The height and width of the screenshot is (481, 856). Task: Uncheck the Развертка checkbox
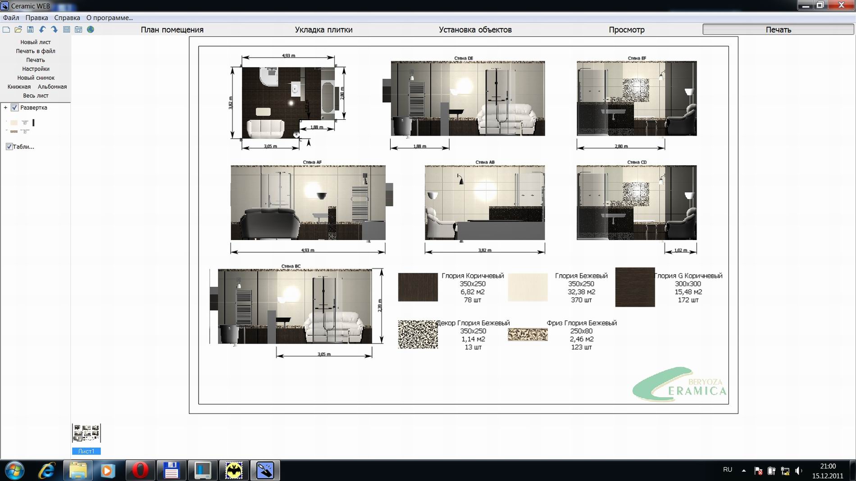click(x=14, y=108)
